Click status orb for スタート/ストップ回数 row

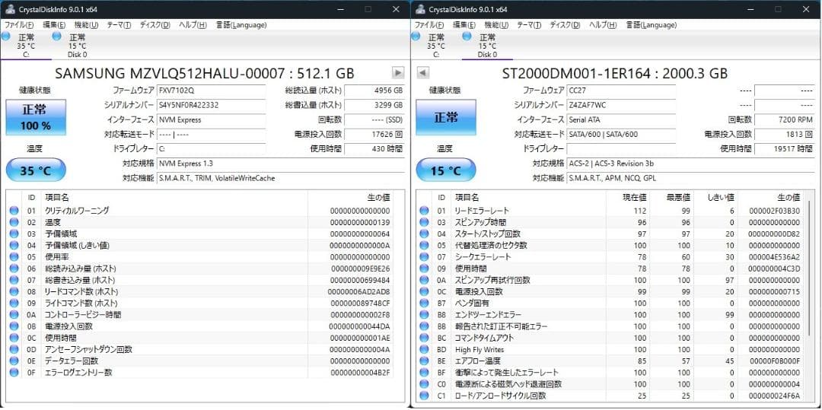[x=424, y=234]
